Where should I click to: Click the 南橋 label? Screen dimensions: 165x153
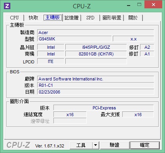tap(29, 54)
